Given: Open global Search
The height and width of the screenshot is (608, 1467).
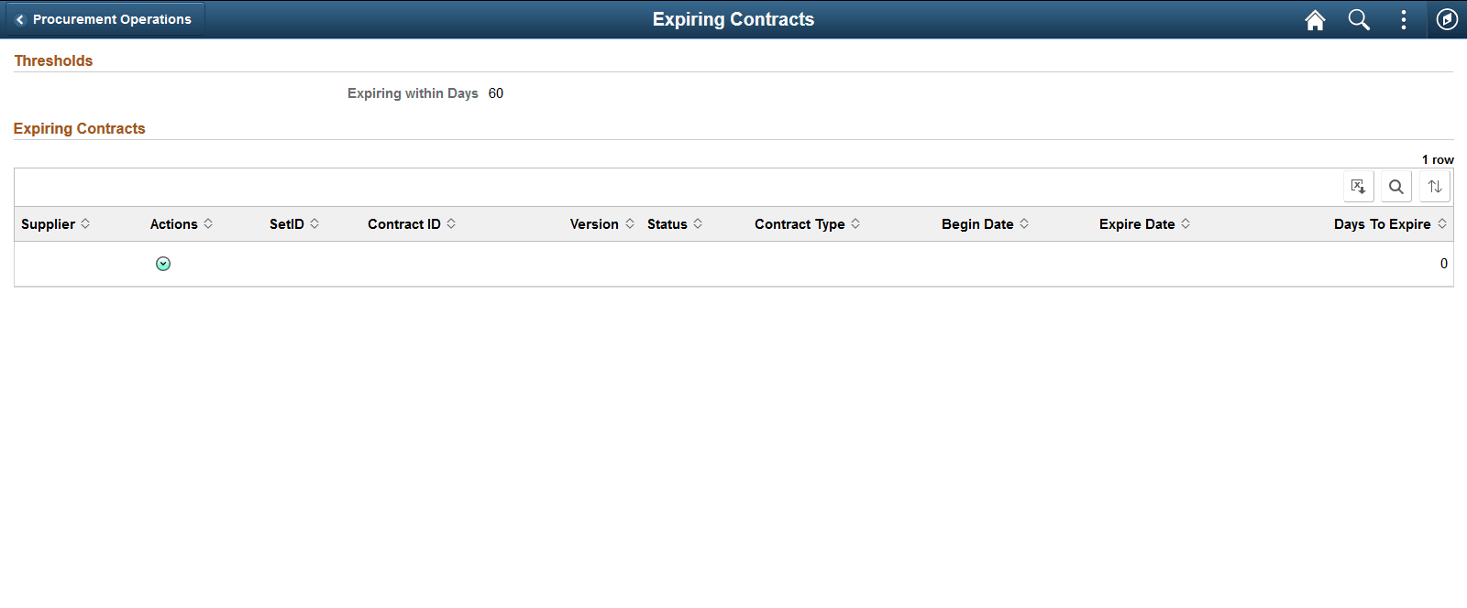Looking at the screenshot, I should click(x=1359, y=19).
